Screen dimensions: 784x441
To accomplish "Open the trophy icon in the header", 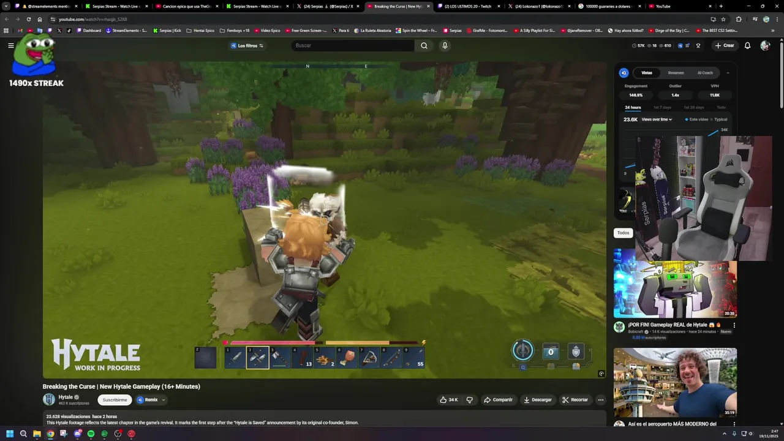I will coord(698,45).
